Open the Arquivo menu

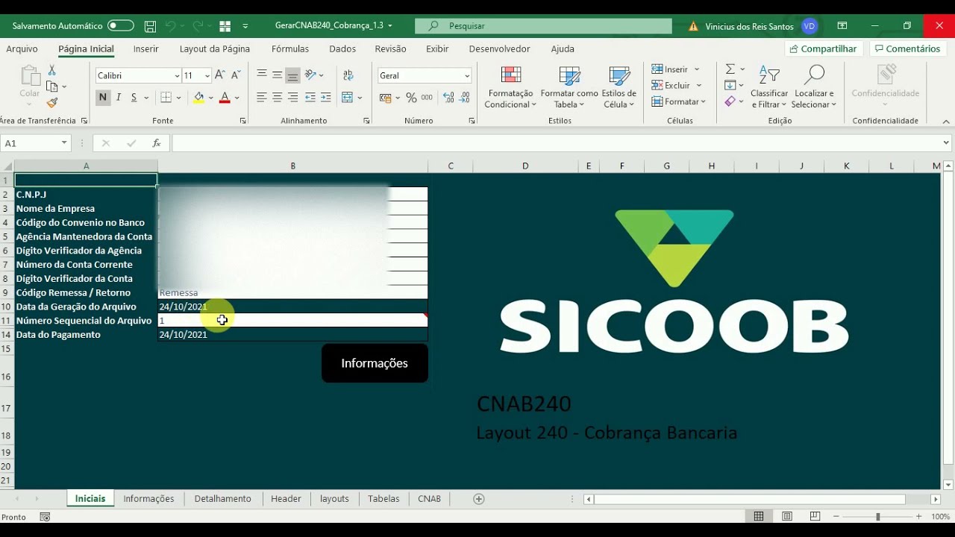(22, 48)
